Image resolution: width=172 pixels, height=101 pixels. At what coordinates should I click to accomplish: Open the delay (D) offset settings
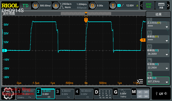coord(100,5)
